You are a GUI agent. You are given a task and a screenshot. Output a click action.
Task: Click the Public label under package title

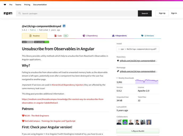(33, 30)
